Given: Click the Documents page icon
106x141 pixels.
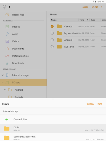Looking at the screenshot, I should (7, 48).
